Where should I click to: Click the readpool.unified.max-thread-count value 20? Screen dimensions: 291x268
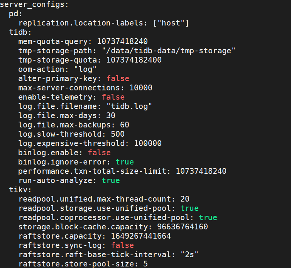click(184, 199)
